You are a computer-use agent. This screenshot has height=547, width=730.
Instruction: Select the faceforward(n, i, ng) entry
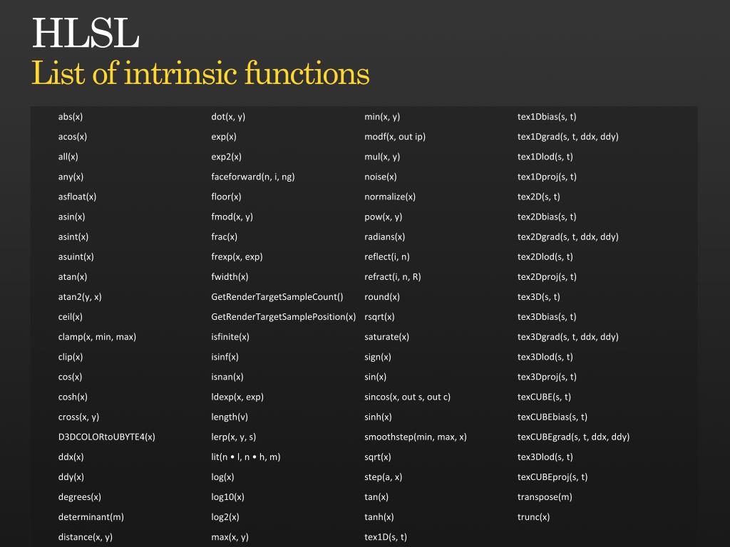click(252, 177)
